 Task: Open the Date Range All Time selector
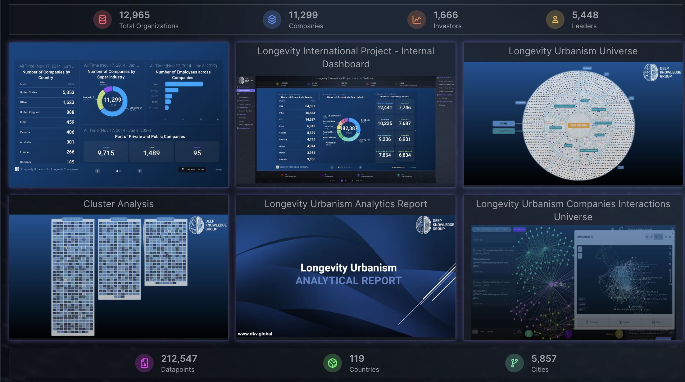[193, 170]
